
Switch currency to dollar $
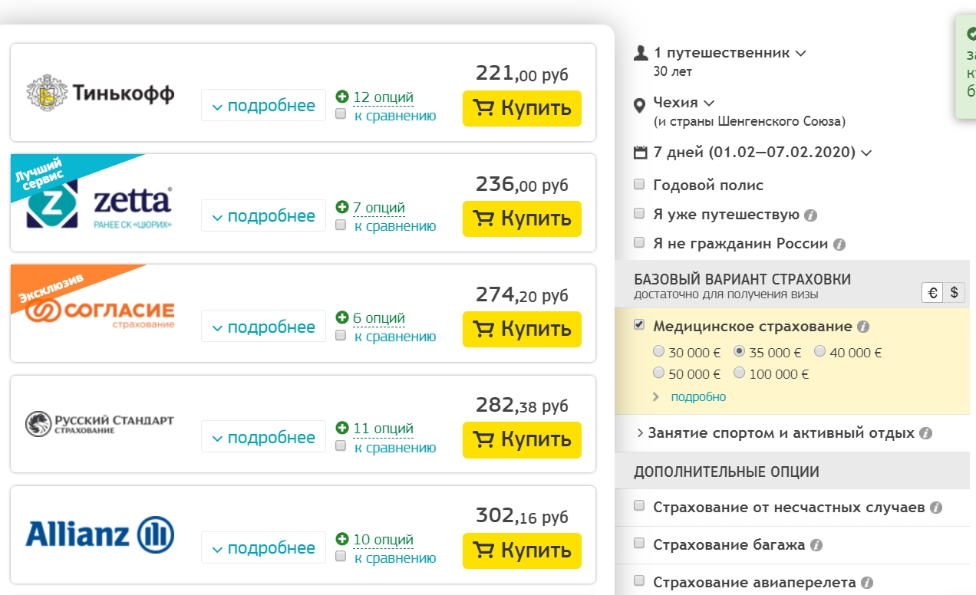click(954, 292)
